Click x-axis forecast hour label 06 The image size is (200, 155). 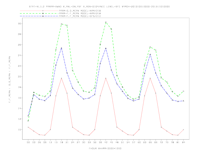pos(39,142)
